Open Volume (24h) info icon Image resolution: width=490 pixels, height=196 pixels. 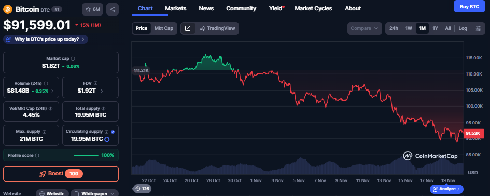pyautogui.click(x=46, y=83)
